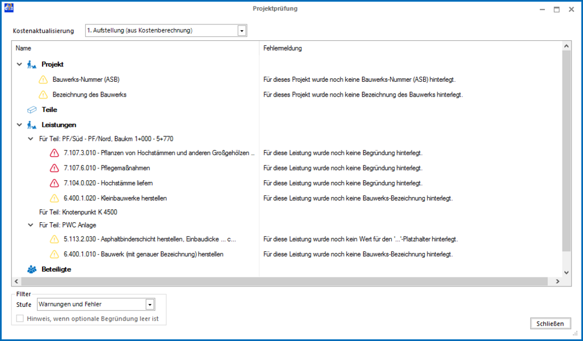Click the Teile block icon
The width and height of the screenshot is (583, 341).
coord(32,110)
